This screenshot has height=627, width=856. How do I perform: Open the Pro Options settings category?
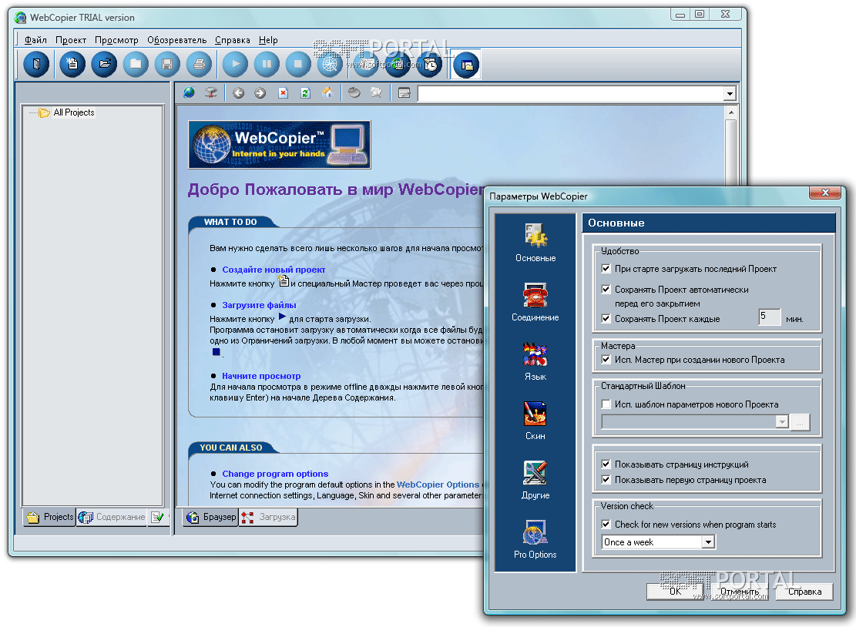(535, 539)
